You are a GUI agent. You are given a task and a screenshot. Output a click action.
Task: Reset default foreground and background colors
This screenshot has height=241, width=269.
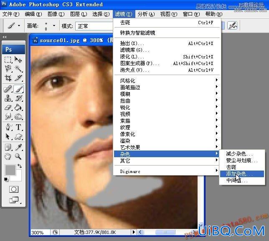click(x=6, y=180)
